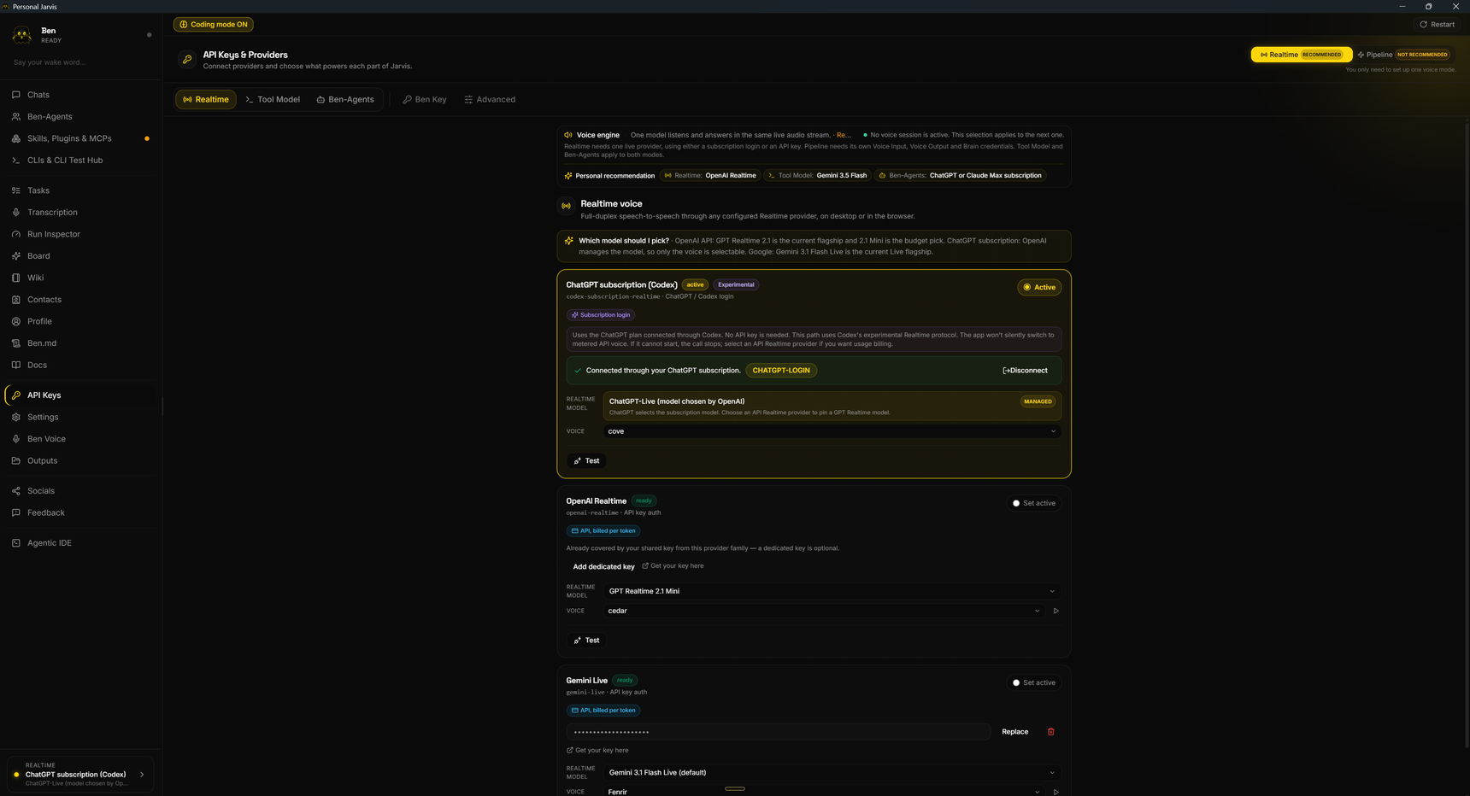
Task: Click the Ben avatar icon
Action: (21, 35)
